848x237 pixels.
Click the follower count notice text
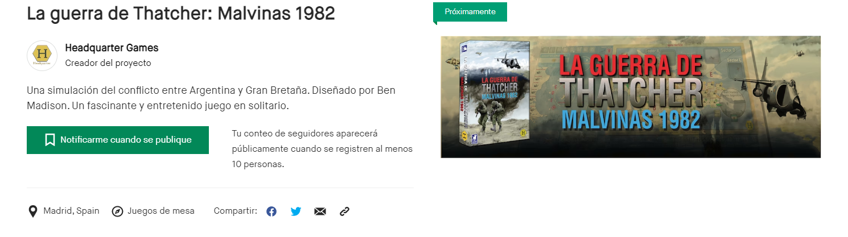(322, 149)
